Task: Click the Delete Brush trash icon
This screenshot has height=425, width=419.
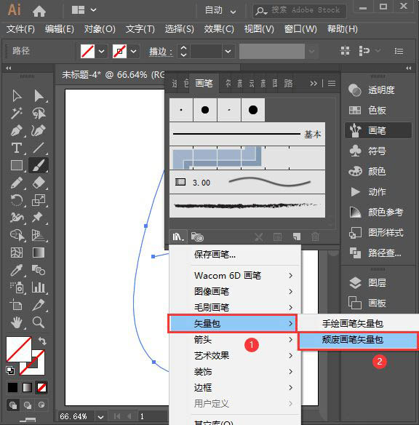Action: pyautogui.click(x=315, y=237)
